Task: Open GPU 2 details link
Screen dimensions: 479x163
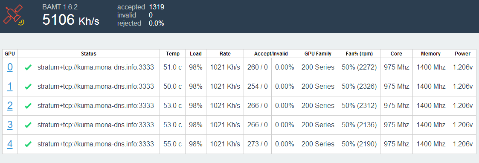Action: pyautogui.click(x=10, y=105)
